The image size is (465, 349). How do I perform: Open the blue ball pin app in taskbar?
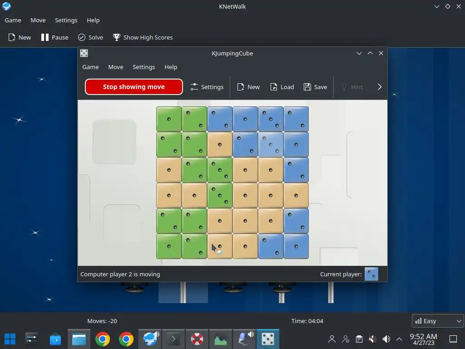pos(245,339)
